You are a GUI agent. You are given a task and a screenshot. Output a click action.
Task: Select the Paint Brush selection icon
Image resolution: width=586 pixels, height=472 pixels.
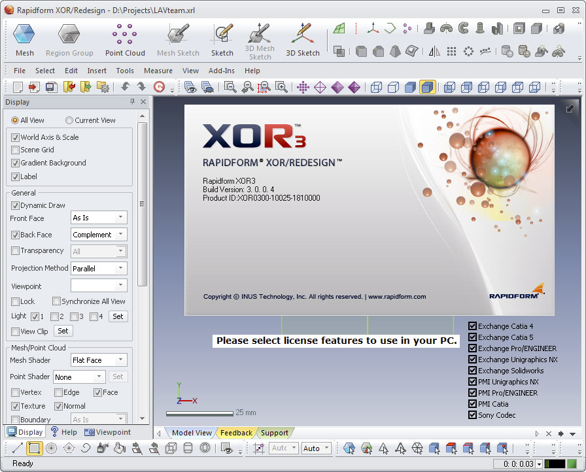(x=103, y=448)
